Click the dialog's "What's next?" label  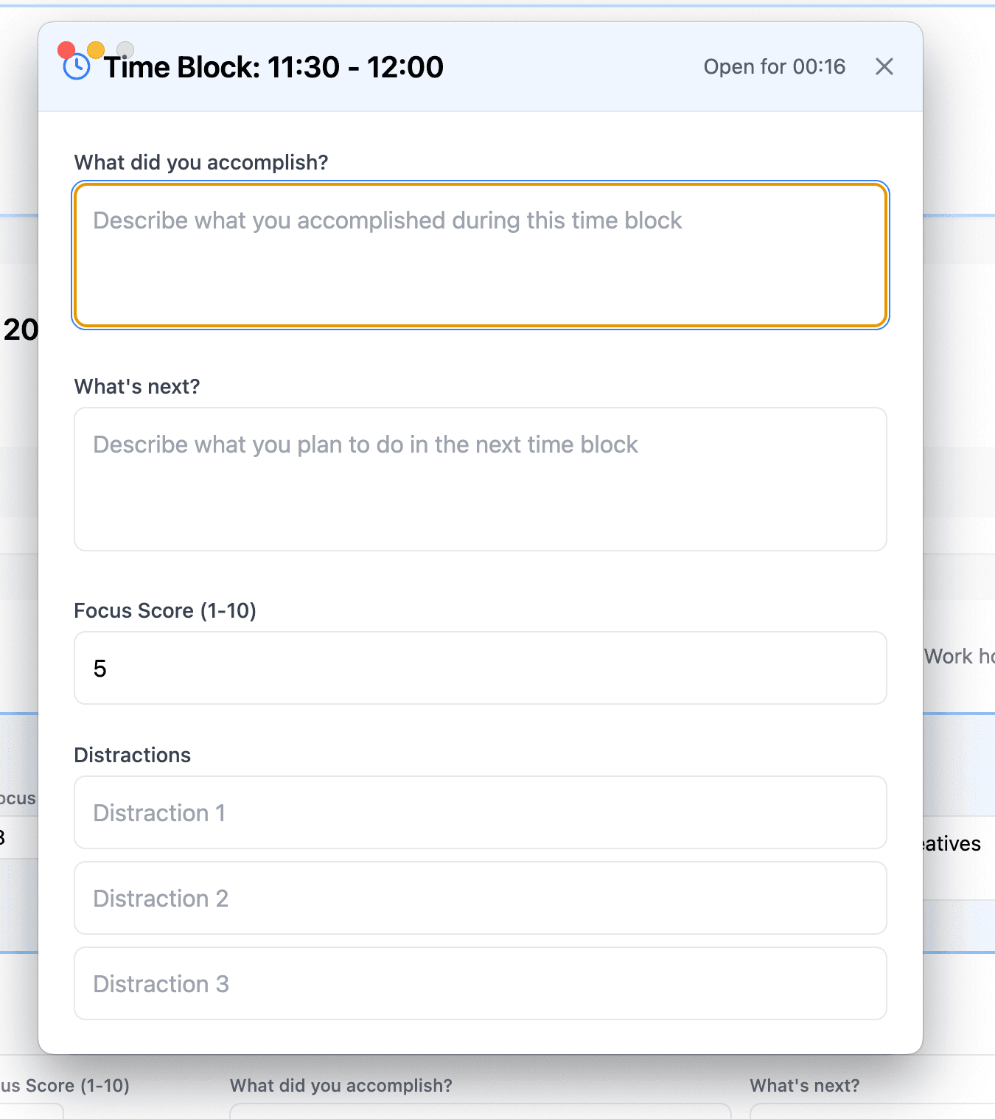click(x=137, y=386)
